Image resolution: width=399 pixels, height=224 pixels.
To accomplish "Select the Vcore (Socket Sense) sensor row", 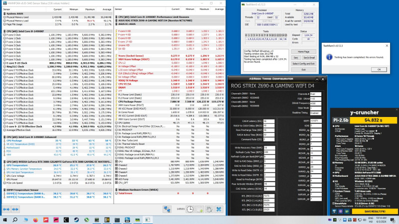I will point(170,56).
